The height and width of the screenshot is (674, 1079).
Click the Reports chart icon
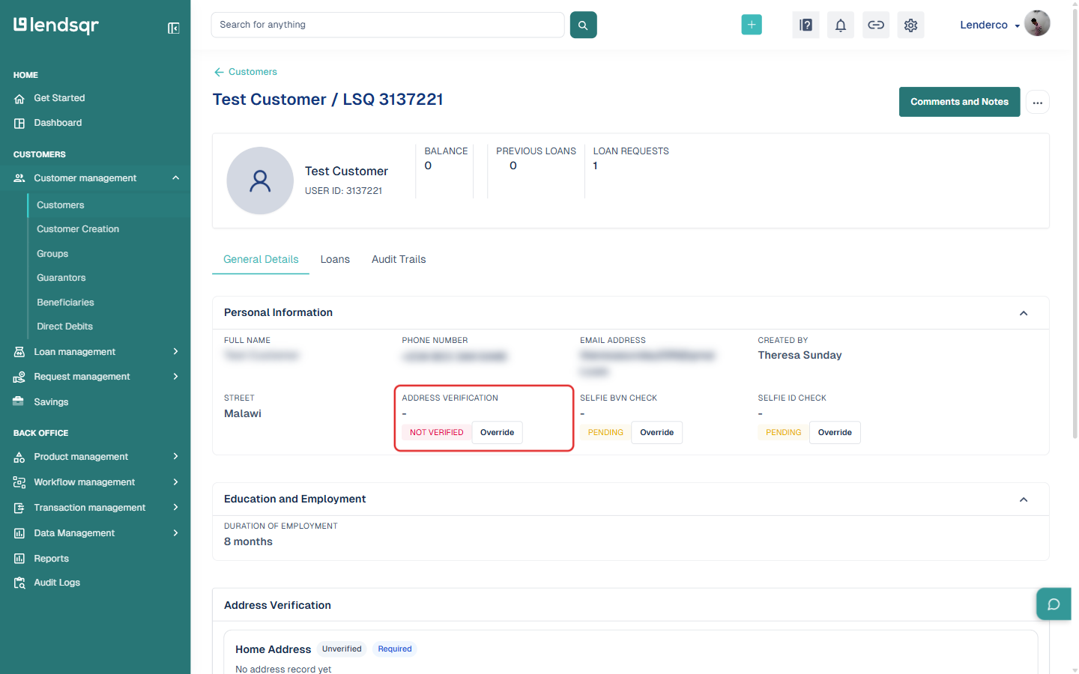(19, 559)
